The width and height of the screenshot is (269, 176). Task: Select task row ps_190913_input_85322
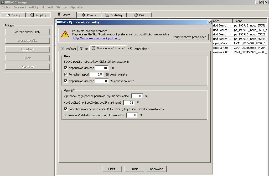(x=240, y=34)
